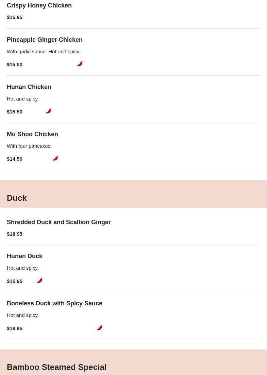Click the $18.95 Boneless Duck price
The height and width of the screenshot is (375, 267).
pos(15,328)
